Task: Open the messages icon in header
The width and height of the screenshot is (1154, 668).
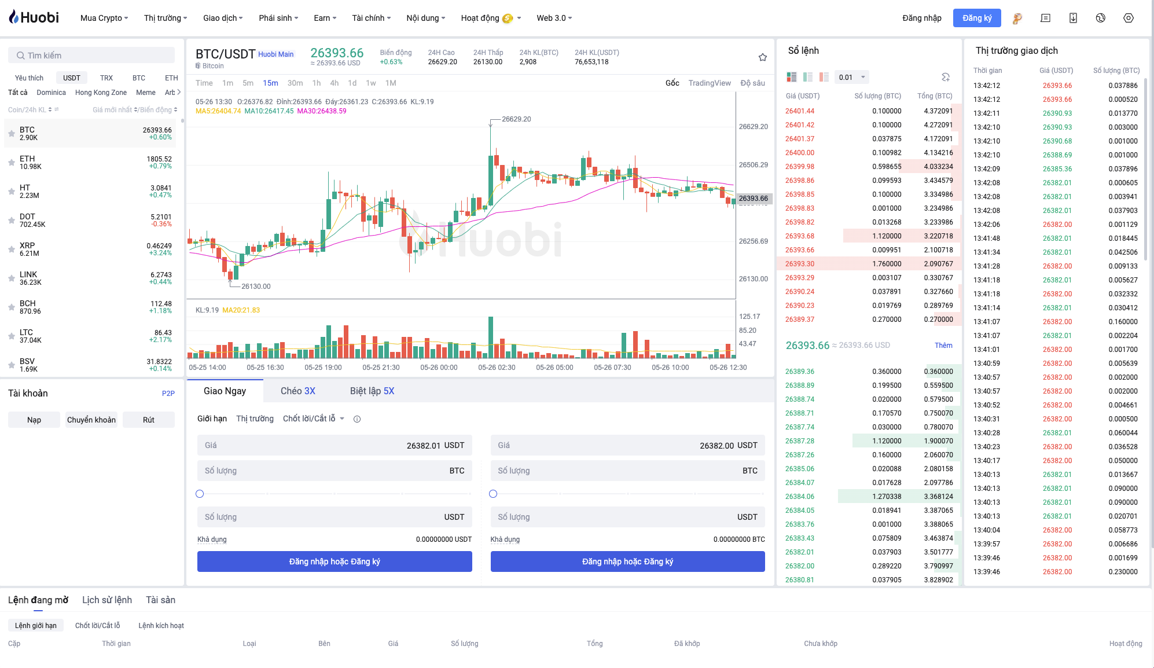Action: [1045, 18]
